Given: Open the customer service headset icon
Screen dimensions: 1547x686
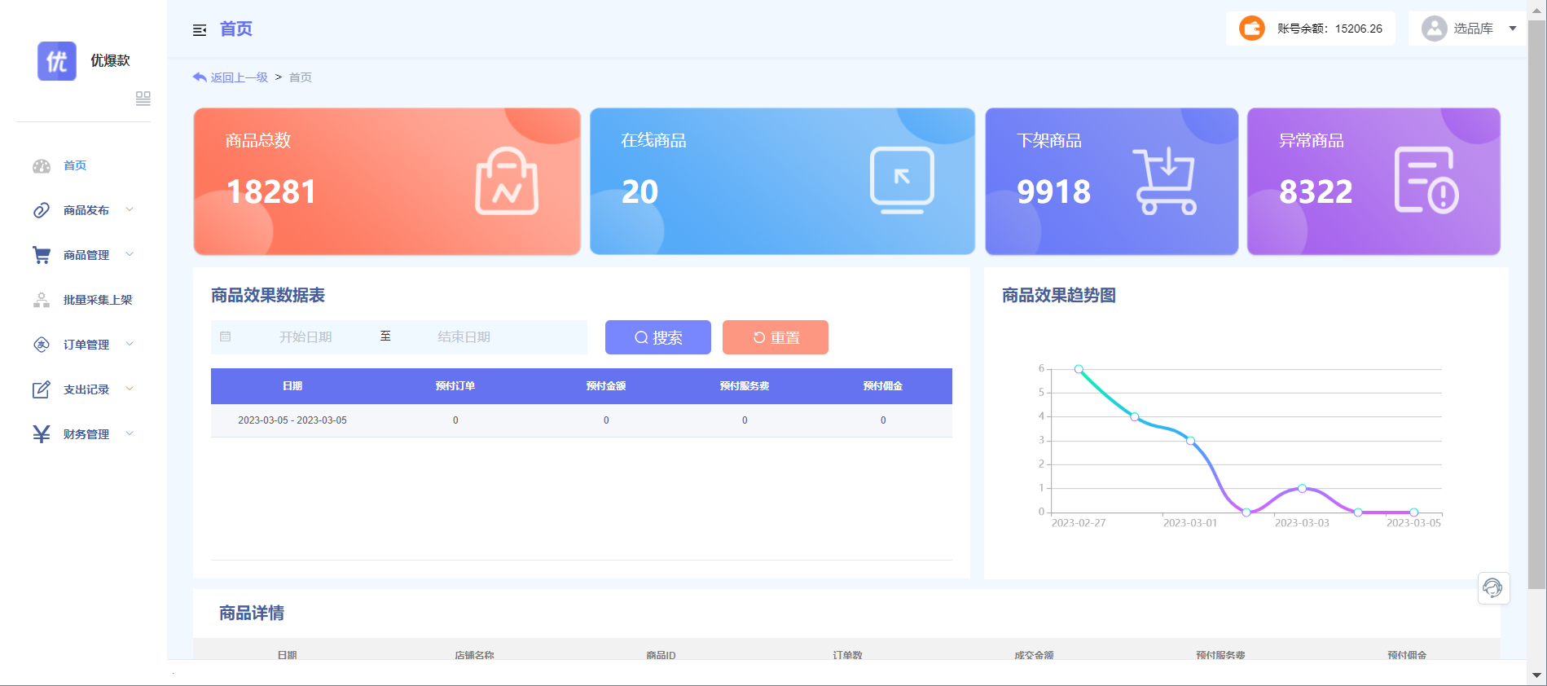Looking at the screenshot, I should click(x=1493, y=588).
